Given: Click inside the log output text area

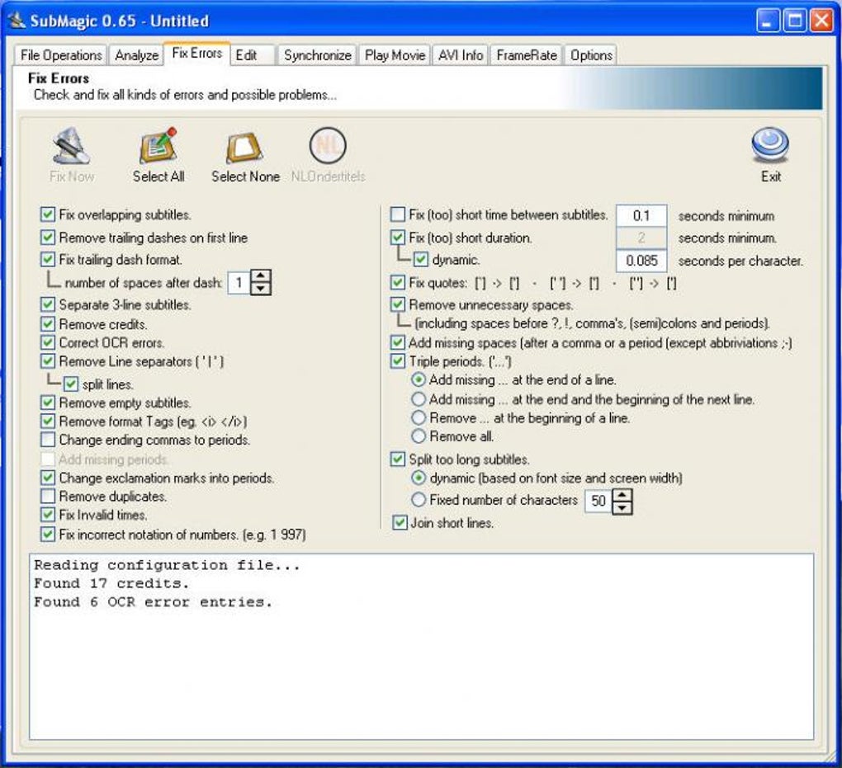Looking at the screenshot, I should pyautogui.click(x=422, y=647).
